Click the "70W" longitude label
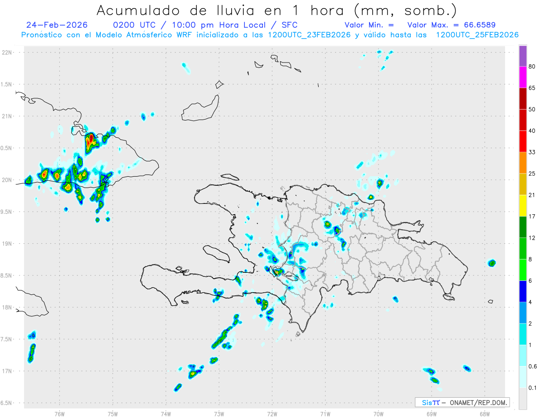 pos(379,414)
